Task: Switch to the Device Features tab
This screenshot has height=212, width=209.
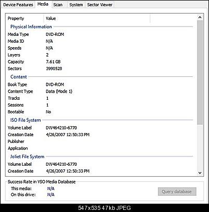Action: pos(18,5)
